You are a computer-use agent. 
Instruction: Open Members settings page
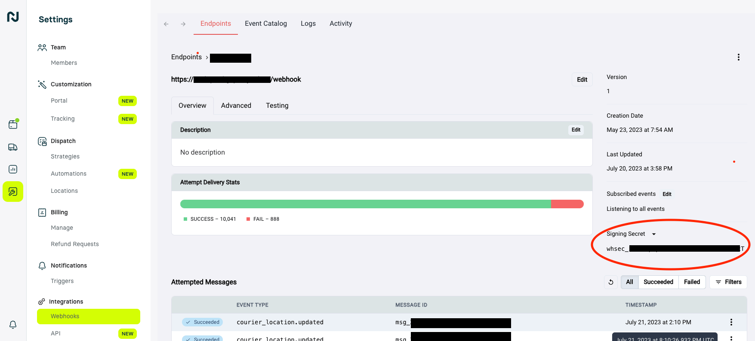click(x=64, y=63)
